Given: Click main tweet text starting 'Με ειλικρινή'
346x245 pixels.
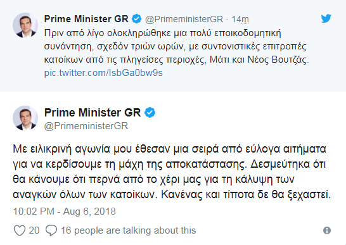Looking at the screenshot, I should (x=172, y=172).
